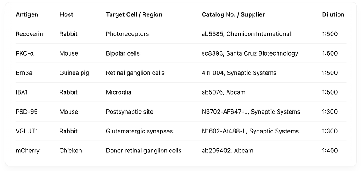Click the Host column header
This screenshot has height=171, width=361.
[66, 14]
